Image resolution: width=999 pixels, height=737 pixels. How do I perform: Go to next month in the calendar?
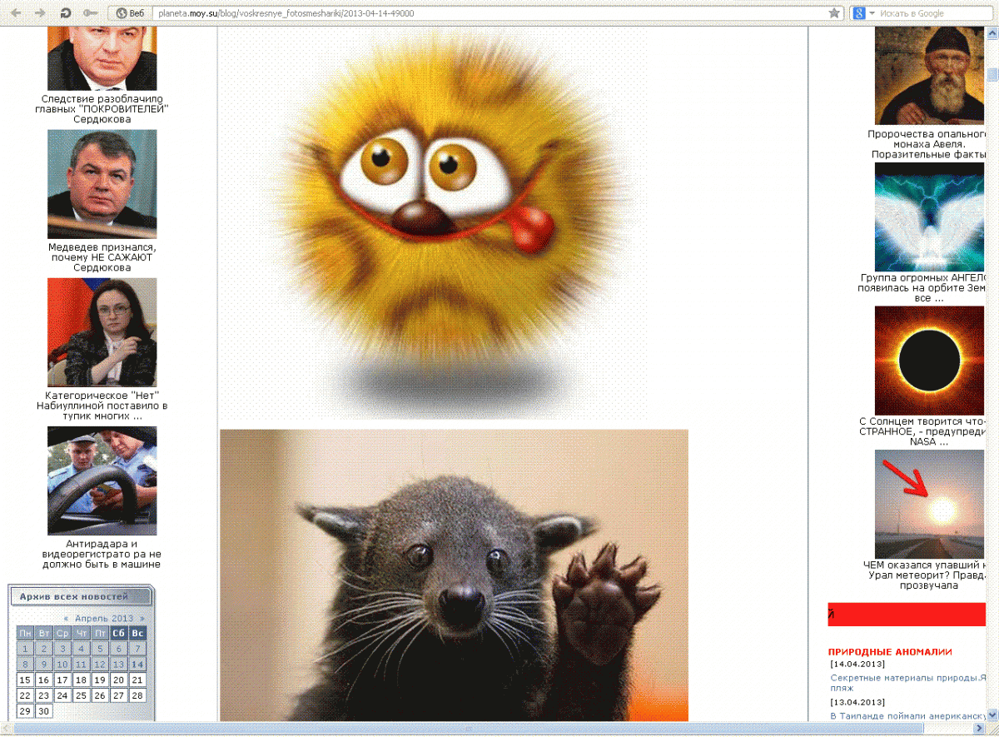(142, 619)
